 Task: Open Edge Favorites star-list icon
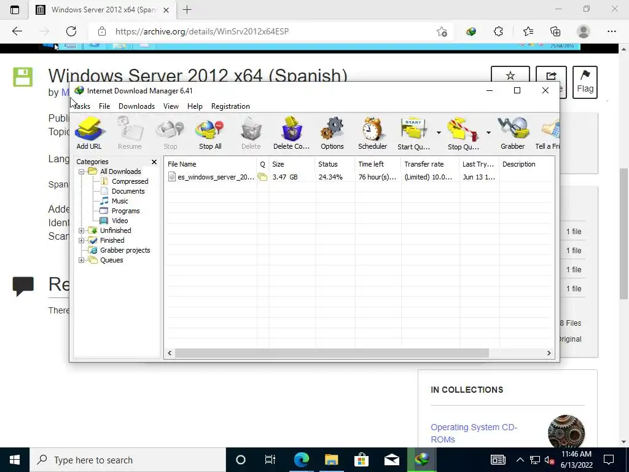pos(528,31)
